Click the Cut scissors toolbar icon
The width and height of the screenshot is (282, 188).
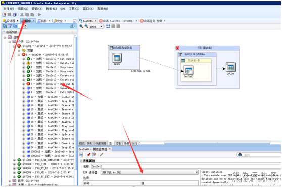pyautogui.click(x=22, y=14)
